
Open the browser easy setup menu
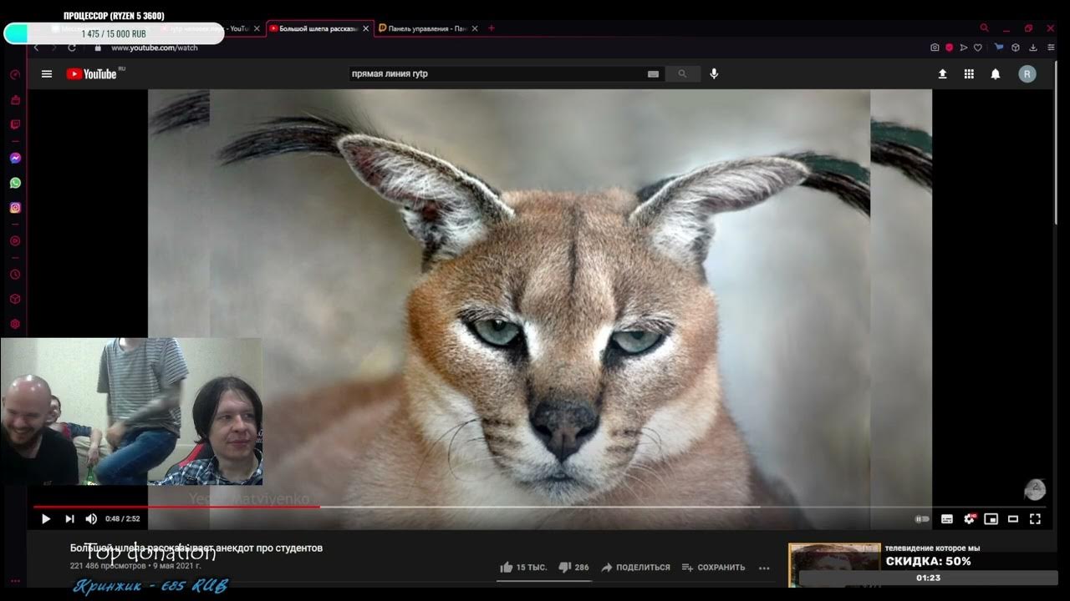[1051, 48]
